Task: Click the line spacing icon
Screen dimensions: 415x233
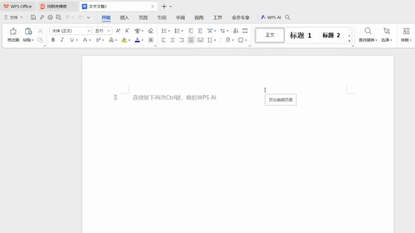Action: [210, 40]
